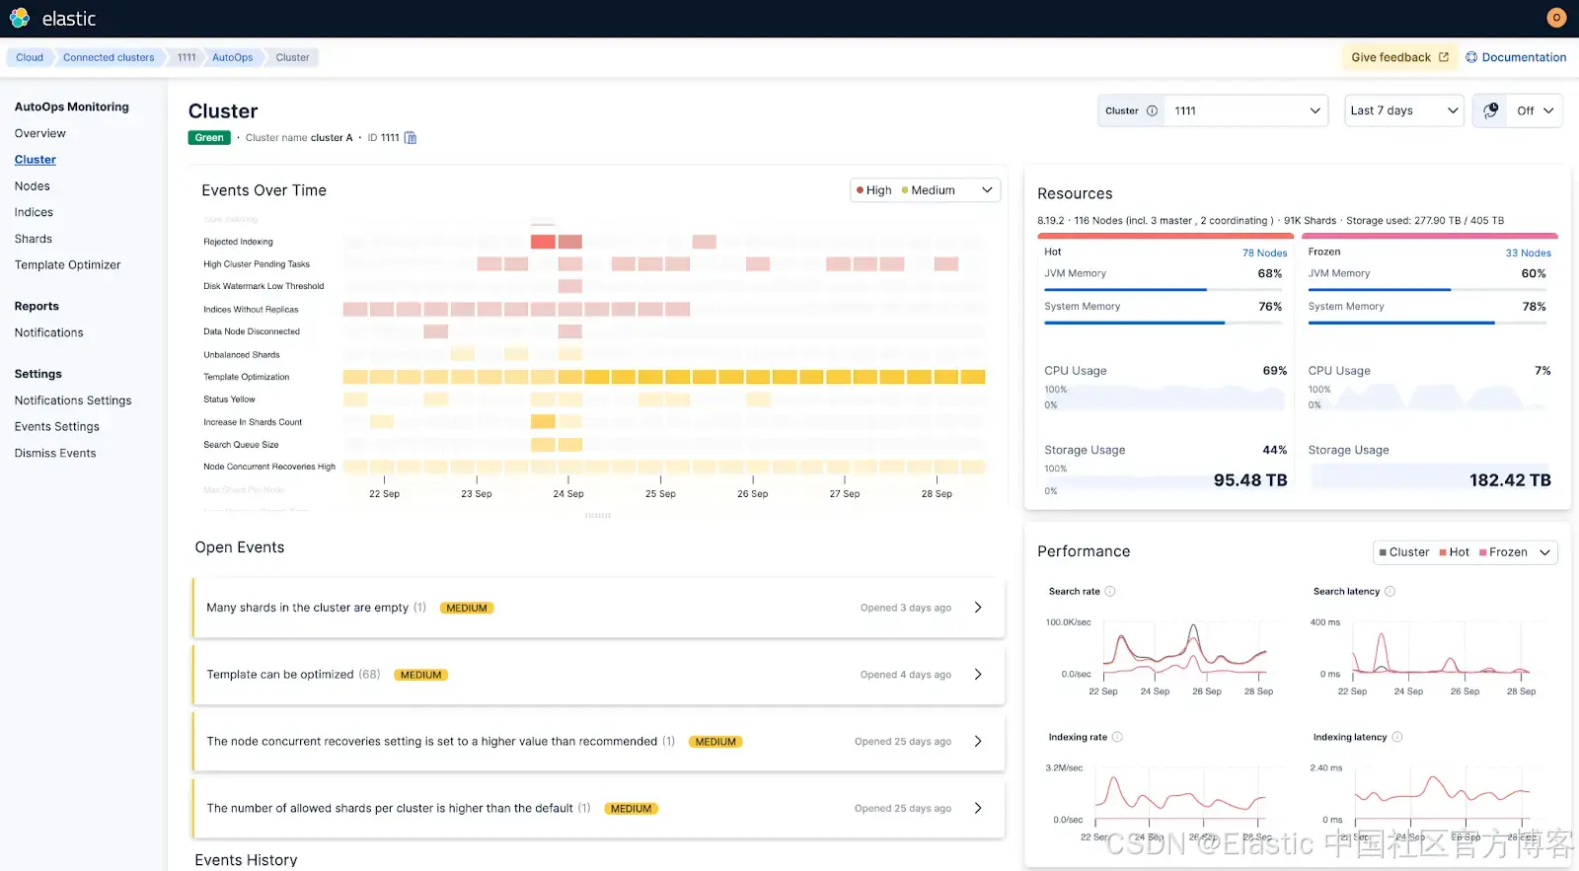Open the 'Template can be optimized' event arrow

pos(978,675)
